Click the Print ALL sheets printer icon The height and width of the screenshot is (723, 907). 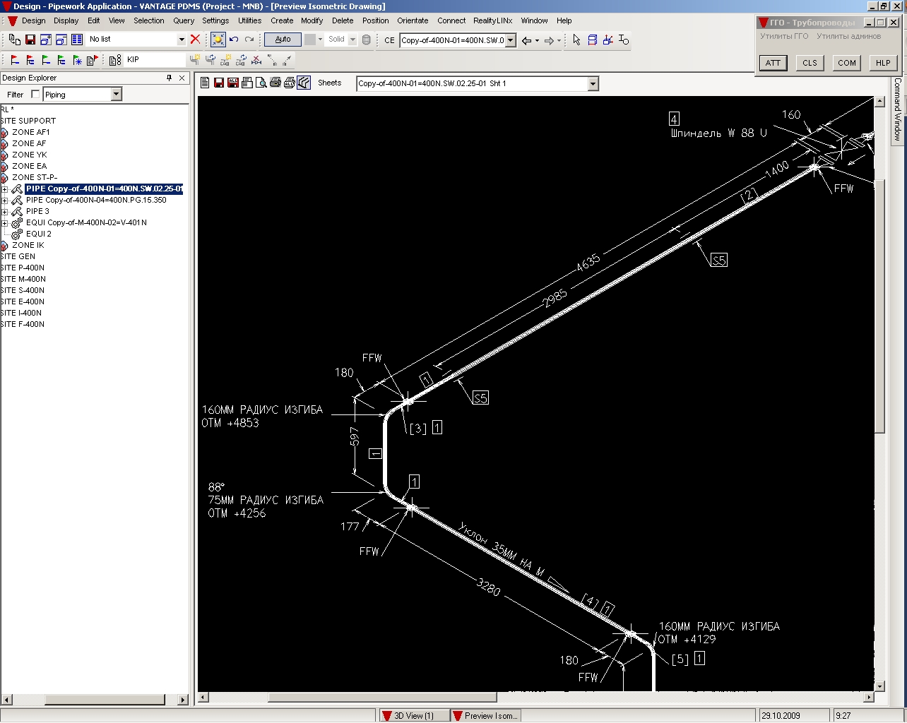click(x=290, y=83)
